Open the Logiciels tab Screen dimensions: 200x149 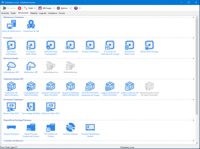click(43, 13)
